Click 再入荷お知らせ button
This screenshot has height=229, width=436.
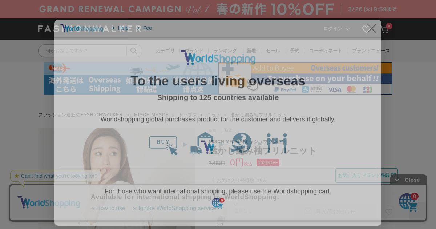click(x=330, y=212)
